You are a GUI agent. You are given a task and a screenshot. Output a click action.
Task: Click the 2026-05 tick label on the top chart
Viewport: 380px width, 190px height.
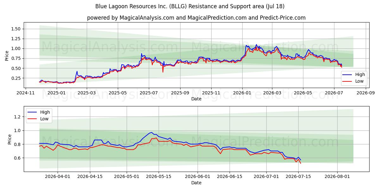(x=303, y=93)
